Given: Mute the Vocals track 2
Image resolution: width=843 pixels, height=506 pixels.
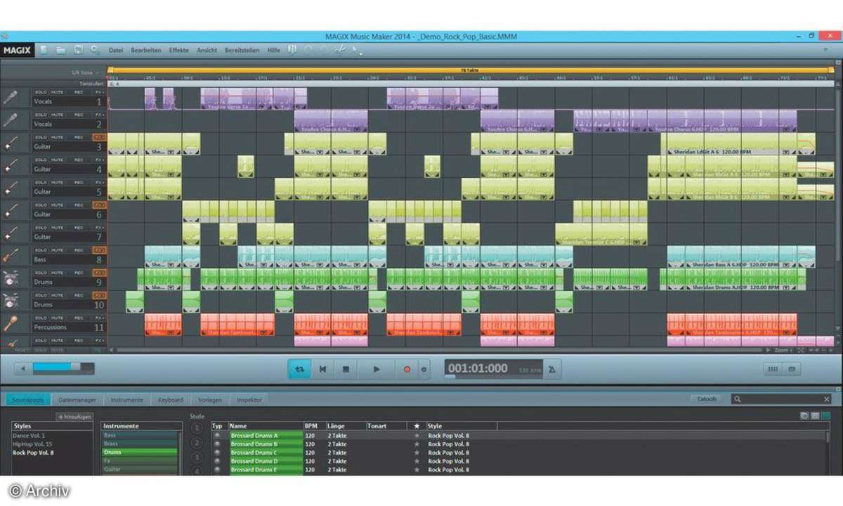Looking at the screenshot, I should point(58,115).
